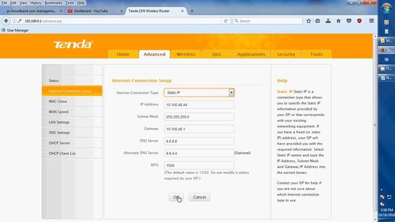
Task: Switch to the broadband user management tab
Action: coord(31,11)
